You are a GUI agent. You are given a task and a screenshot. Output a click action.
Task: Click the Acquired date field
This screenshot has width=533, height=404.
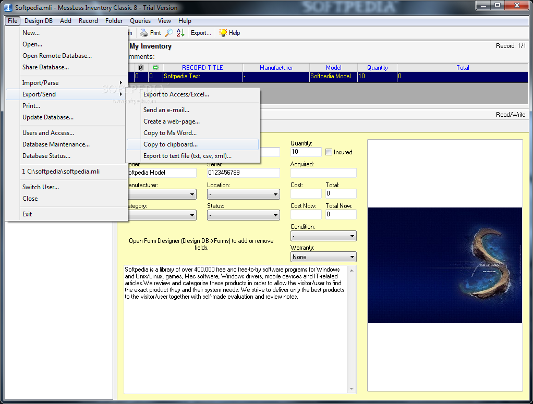point(323,173)
